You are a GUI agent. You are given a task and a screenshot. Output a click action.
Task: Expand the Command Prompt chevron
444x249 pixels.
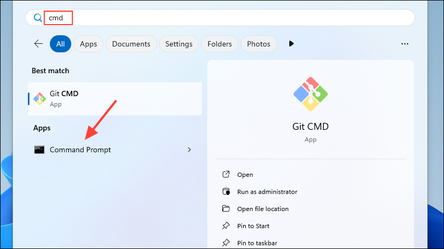(189, 150)
